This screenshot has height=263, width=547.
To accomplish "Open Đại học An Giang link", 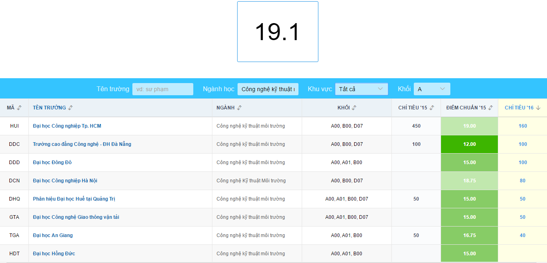I will click(53, 235).
